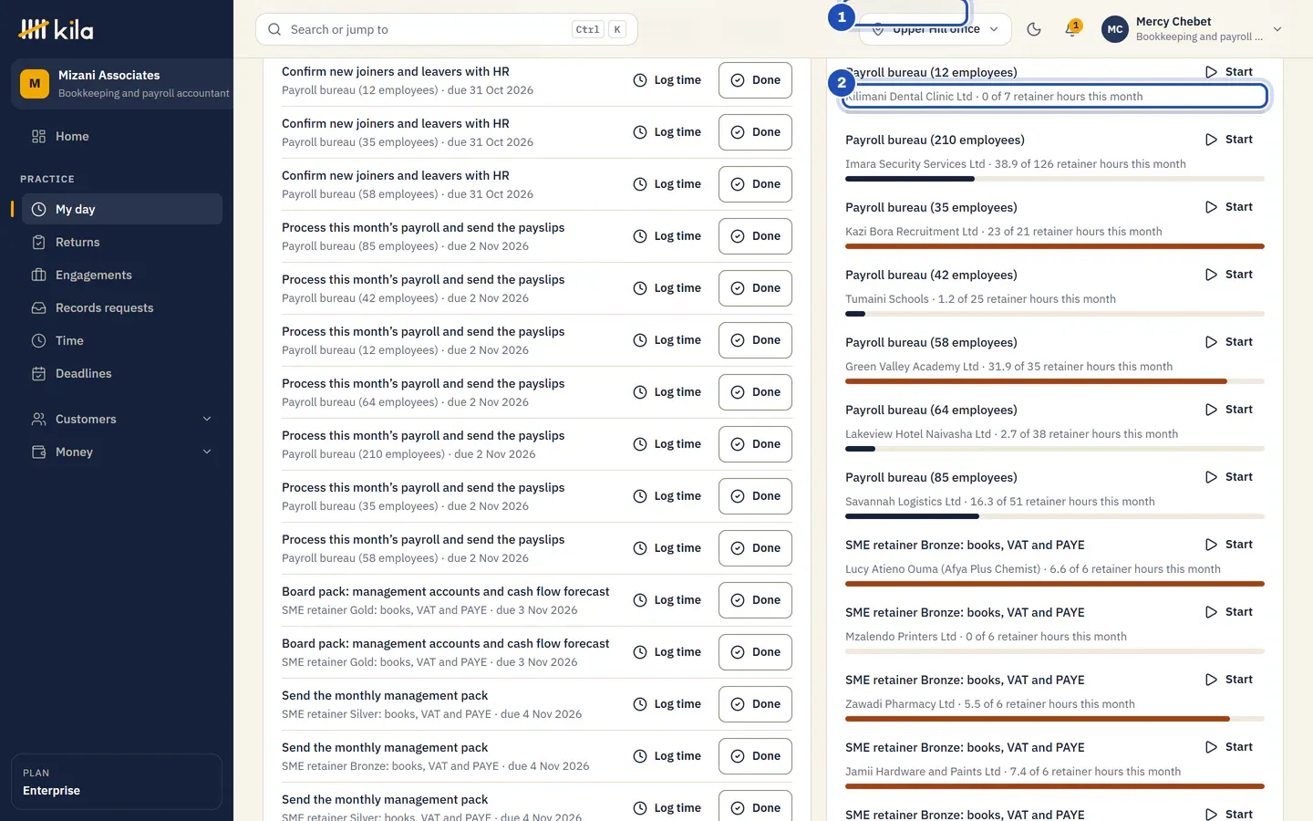The width and height of the screenshot is (1313, 821).
Task: Click the Kila logo
Action: click(x=56, y=29)
